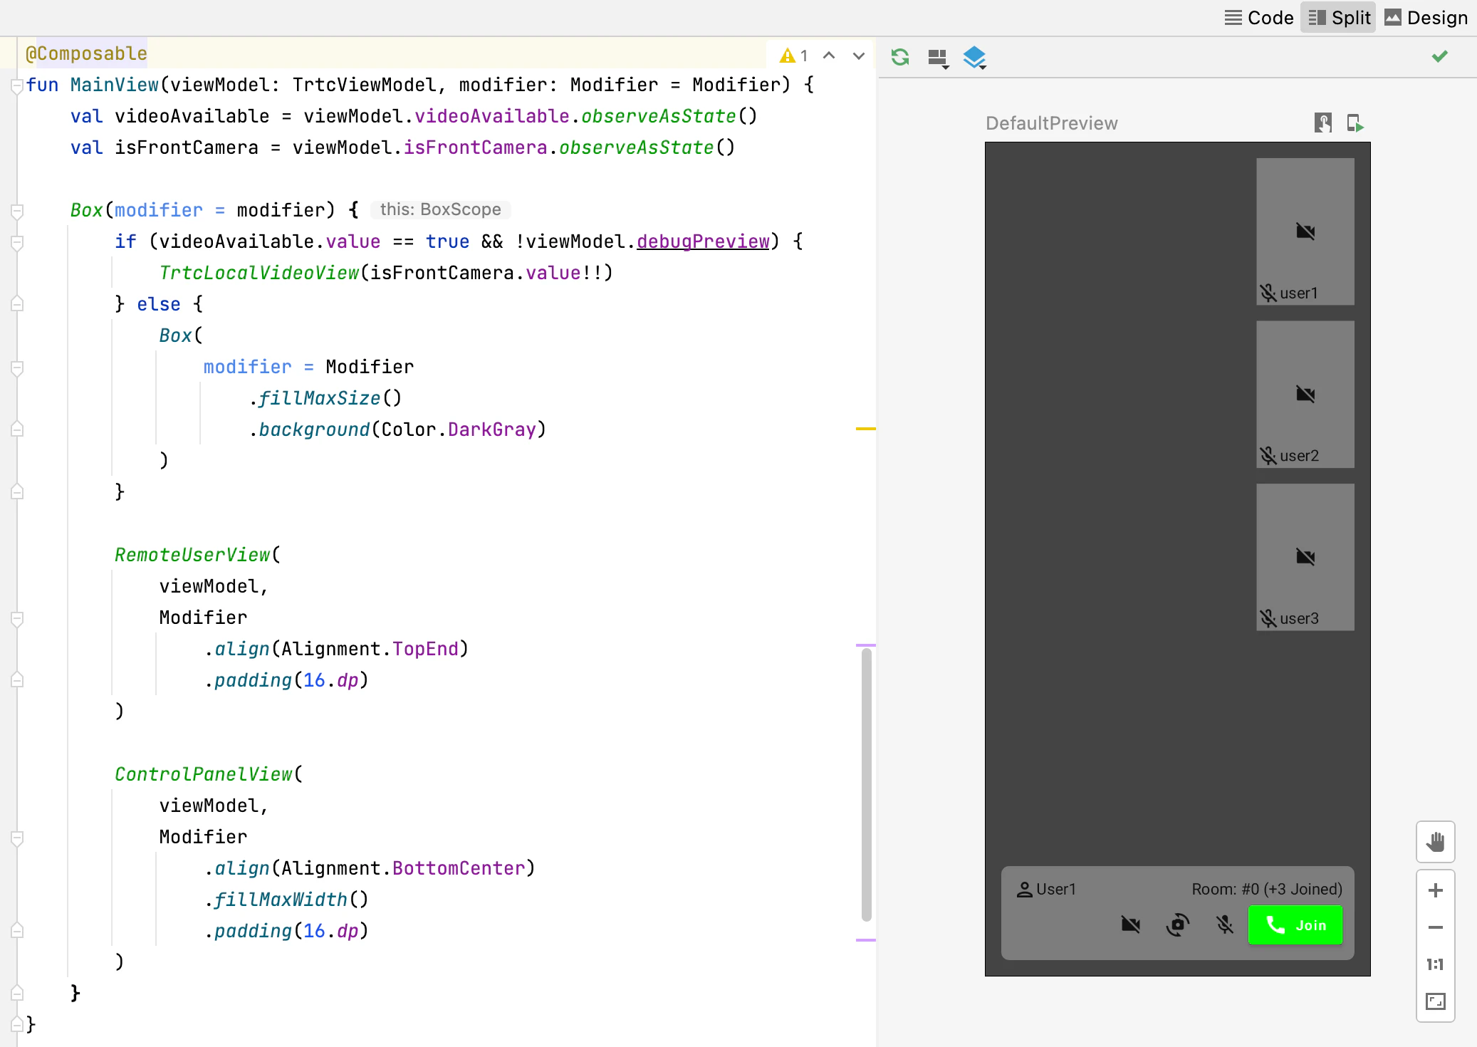1477x1047 pixels.
Task: Open preview layout options dropdown
Action: pyautogui.click(x=938, y=57)
